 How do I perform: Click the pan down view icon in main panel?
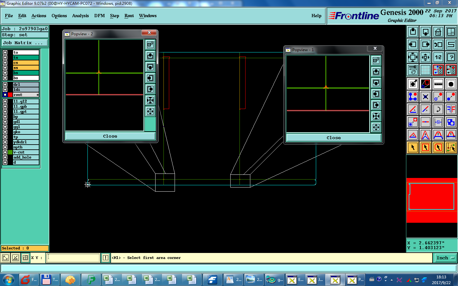click(426, 32)
